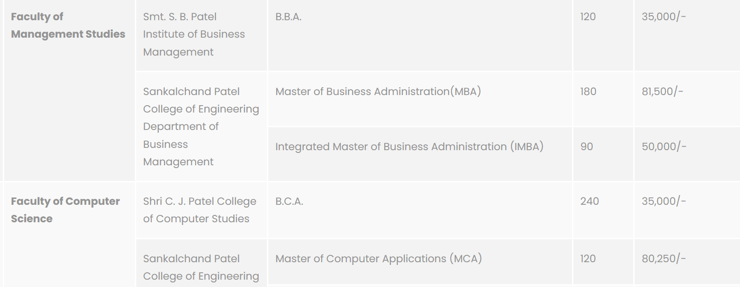
Task: Click Master of Computer Applications (MCA) course
Action: (x=378, y=259)
